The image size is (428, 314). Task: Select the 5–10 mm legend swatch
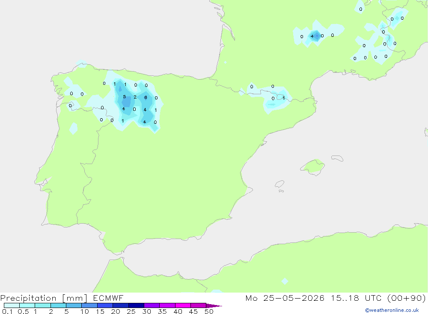click(x=74, y=305)
